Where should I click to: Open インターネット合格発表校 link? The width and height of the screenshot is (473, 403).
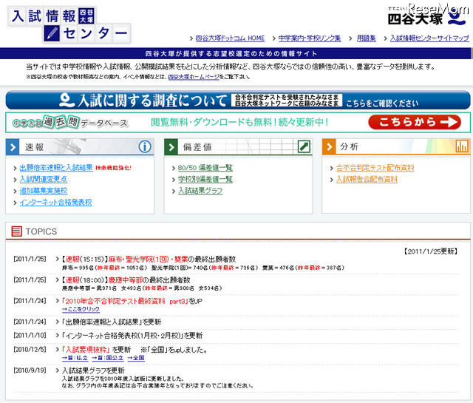[56, 203]
